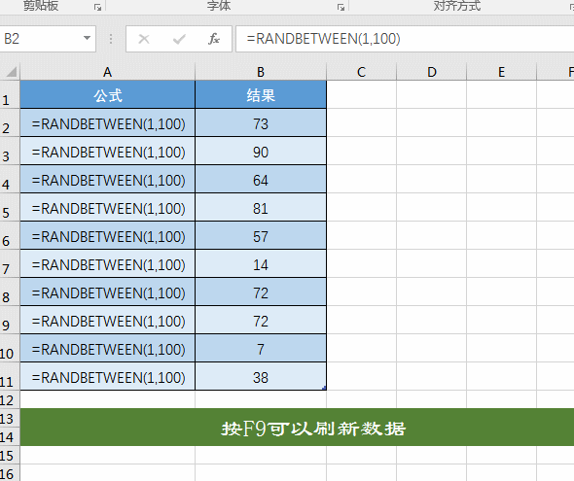Screen dimensions: 574x481
Task: Click result cell showing 38
Action: pos(261,376)
